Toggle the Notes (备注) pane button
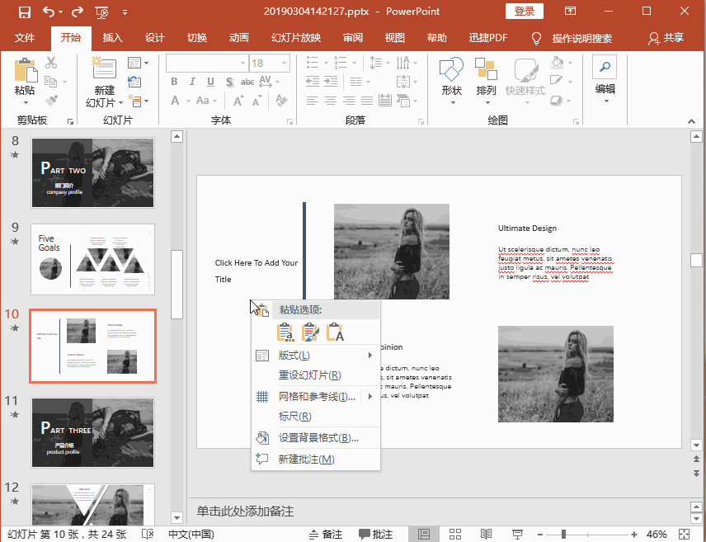 click(x=324, y=534)
